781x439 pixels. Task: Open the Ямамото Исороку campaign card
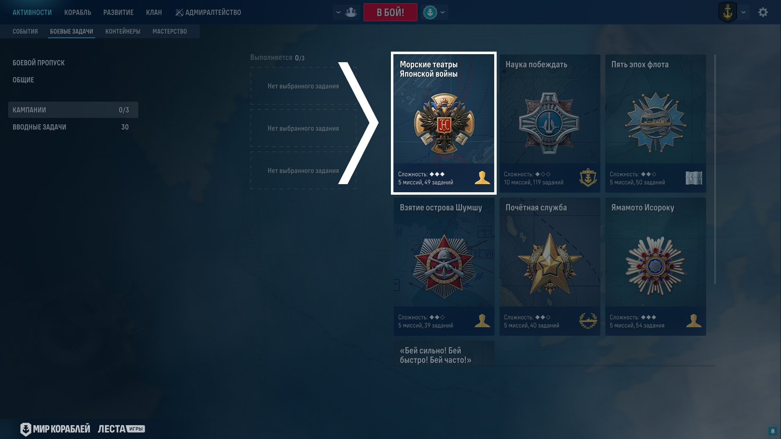point(656,266)
